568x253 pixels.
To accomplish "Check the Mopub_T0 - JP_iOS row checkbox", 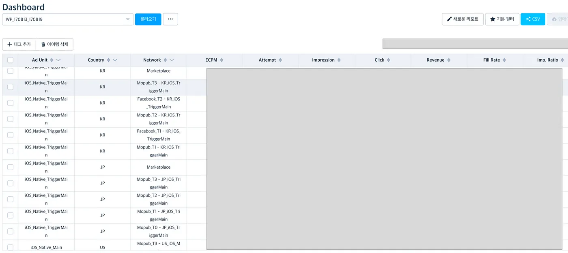I will (10, 232).
